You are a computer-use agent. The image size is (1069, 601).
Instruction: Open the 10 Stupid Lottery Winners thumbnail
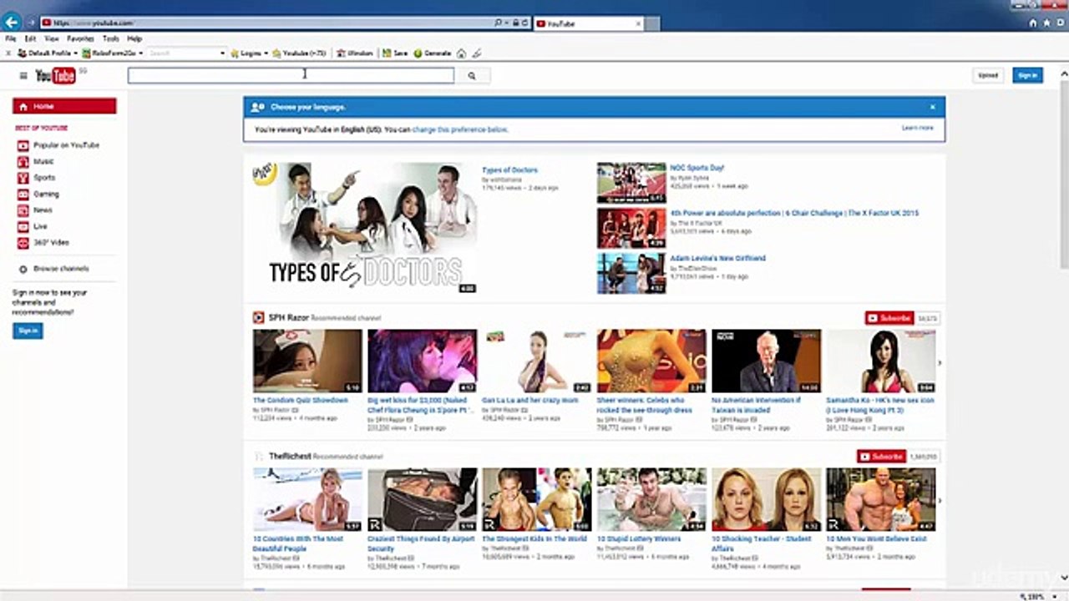[x=651, y=499]
